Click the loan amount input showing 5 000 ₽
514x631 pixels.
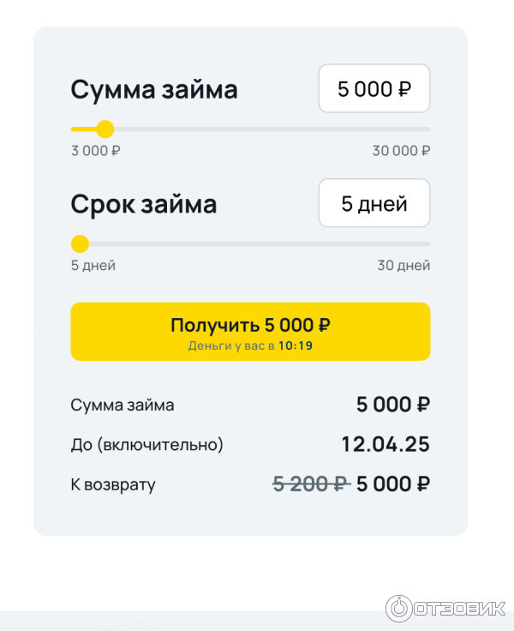click(374, 89)
